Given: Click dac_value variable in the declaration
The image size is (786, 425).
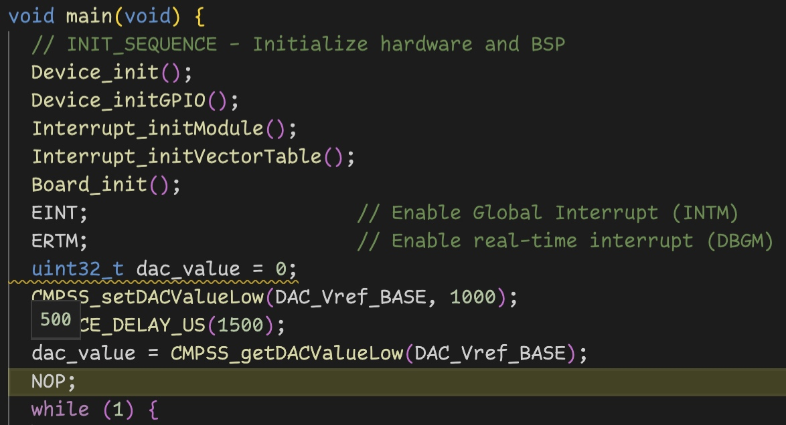Looking at the screenshot, I should 188,269.
